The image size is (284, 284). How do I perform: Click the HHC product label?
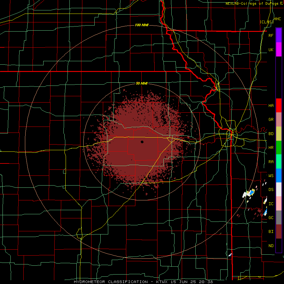277,19
